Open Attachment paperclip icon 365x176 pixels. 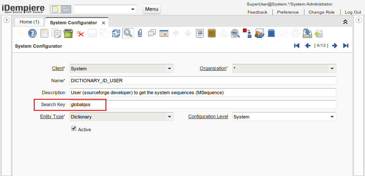click(x=140, y=33)
